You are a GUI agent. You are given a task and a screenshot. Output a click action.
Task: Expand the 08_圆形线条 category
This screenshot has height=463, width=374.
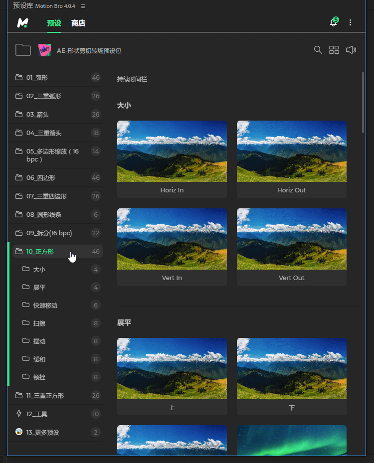coord(55,214)
